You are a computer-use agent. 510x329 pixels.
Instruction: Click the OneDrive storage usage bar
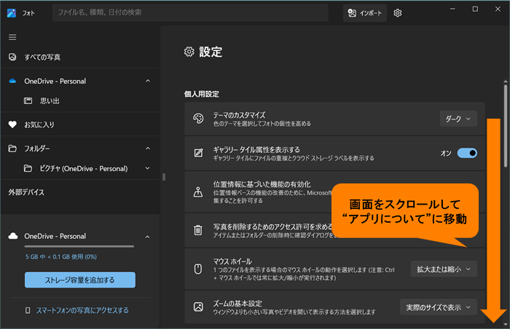click(x=79, y=247)
